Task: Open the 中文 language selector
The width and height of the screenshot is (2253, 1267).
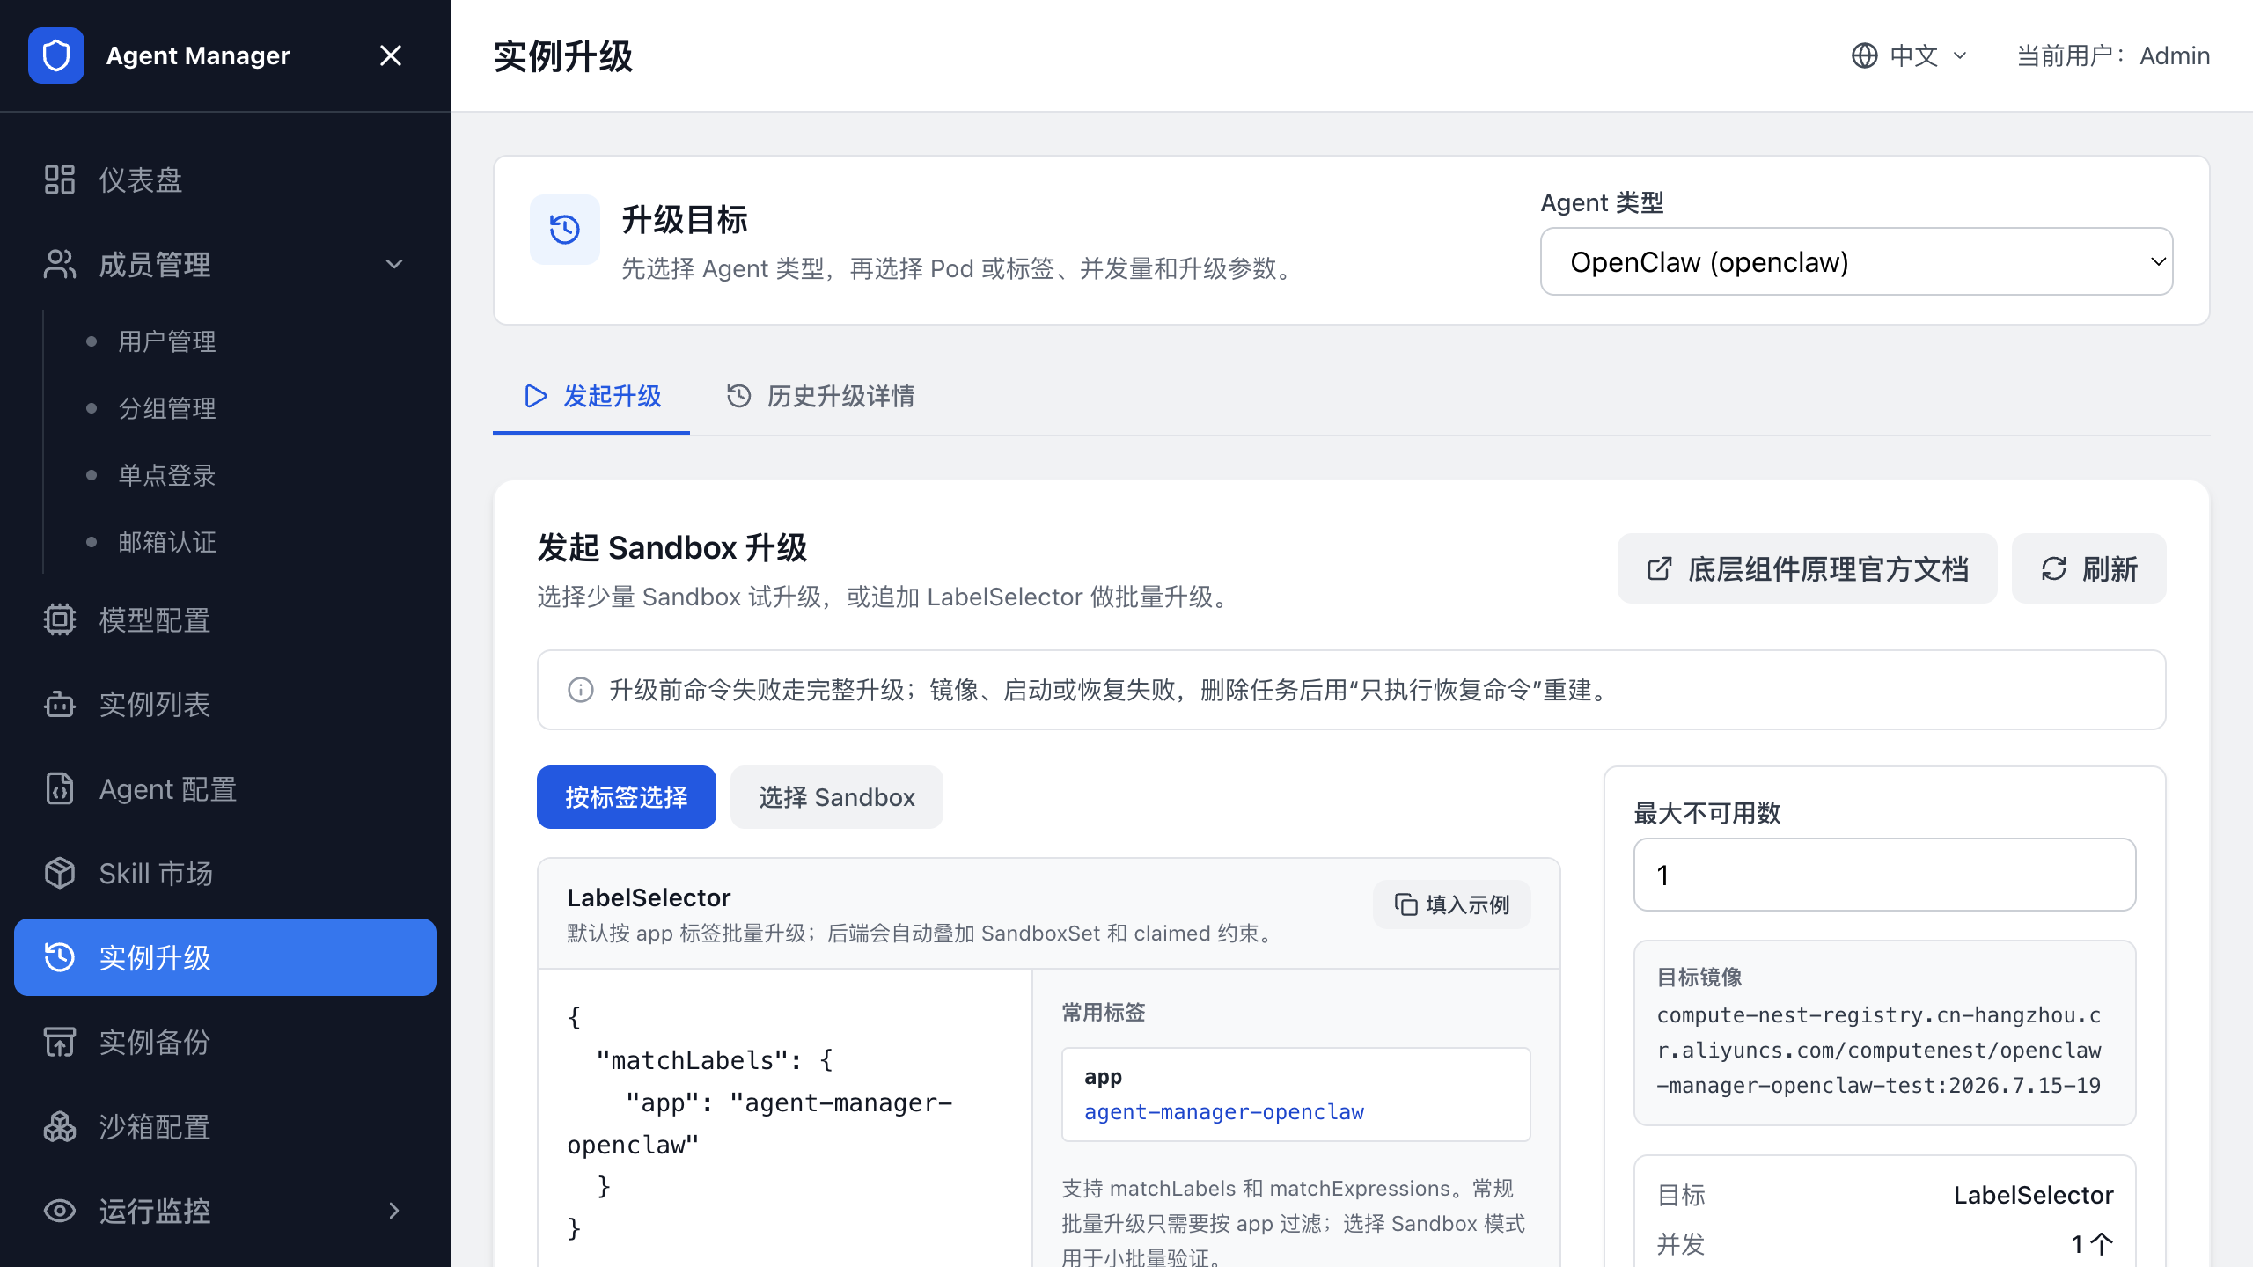Action: 1909,55
